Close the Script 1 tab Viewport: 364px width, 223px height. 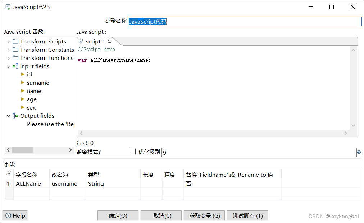110,41
